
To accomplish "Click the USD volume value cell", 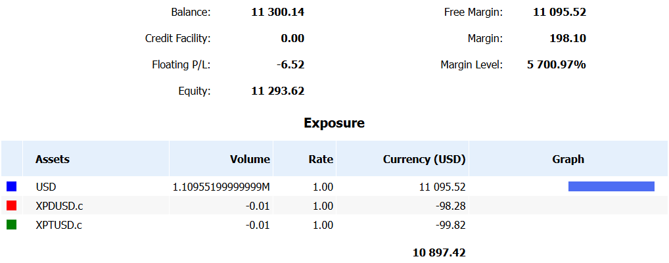I will [x=221, y=187].
